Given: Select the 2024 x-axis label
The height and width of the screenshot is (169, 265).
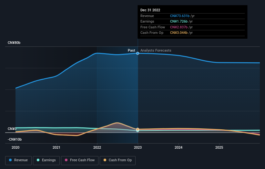Looking at the screenshot, I should pos(178,147).
